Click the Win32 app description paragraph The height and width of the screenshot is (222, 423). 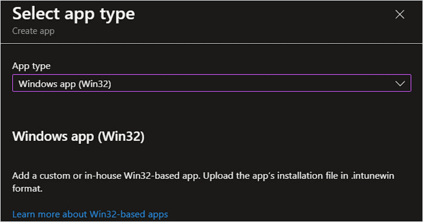(x=203, y=182)
